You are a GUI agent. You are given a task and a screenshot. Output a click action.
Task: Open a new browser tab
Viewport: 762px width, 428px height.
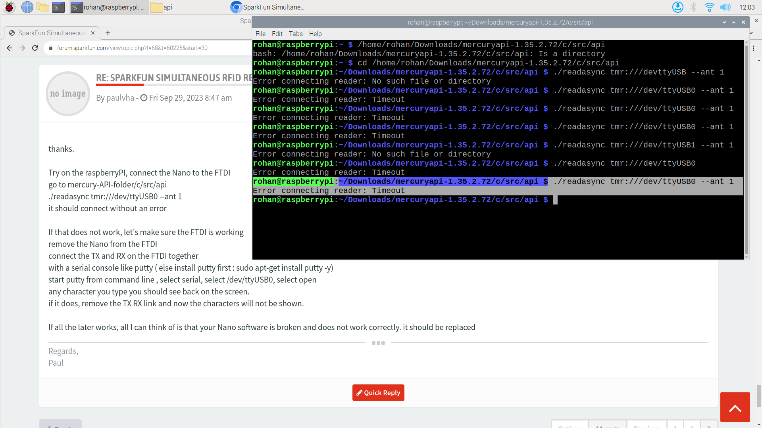(x=108, y=33)
